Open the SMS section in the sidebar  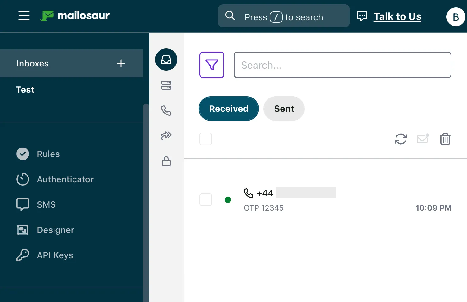point(46,204)
